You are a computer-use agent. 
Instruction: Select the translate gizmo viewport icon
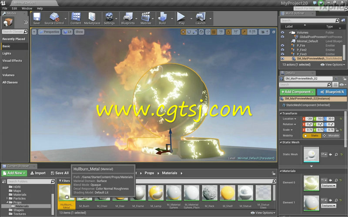183,32
